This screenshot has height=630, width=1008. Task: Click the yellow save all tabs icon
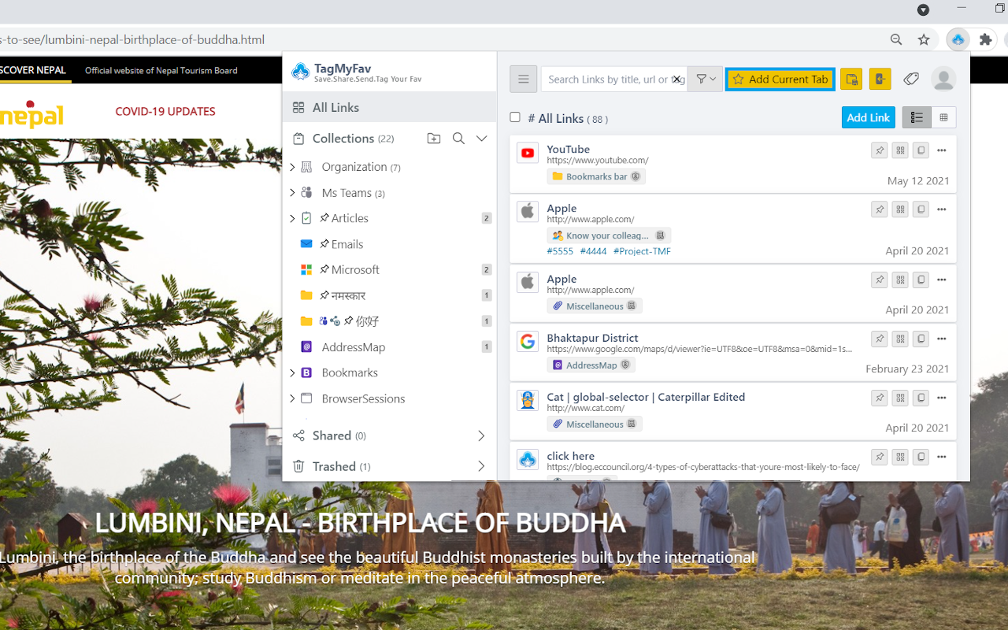pos(850,79)
